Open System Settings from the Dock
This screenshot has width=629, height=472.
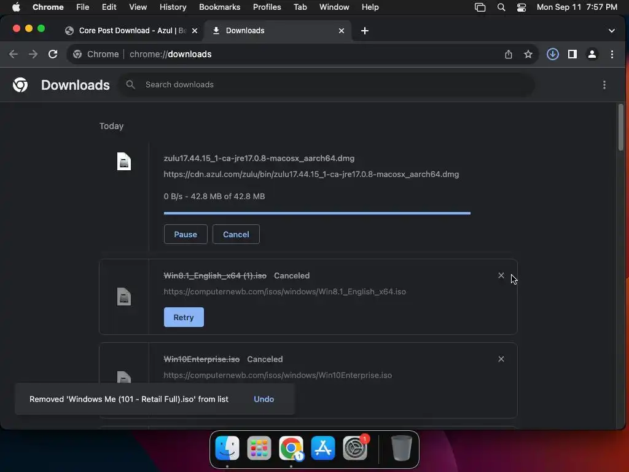(x=355, y=448)
